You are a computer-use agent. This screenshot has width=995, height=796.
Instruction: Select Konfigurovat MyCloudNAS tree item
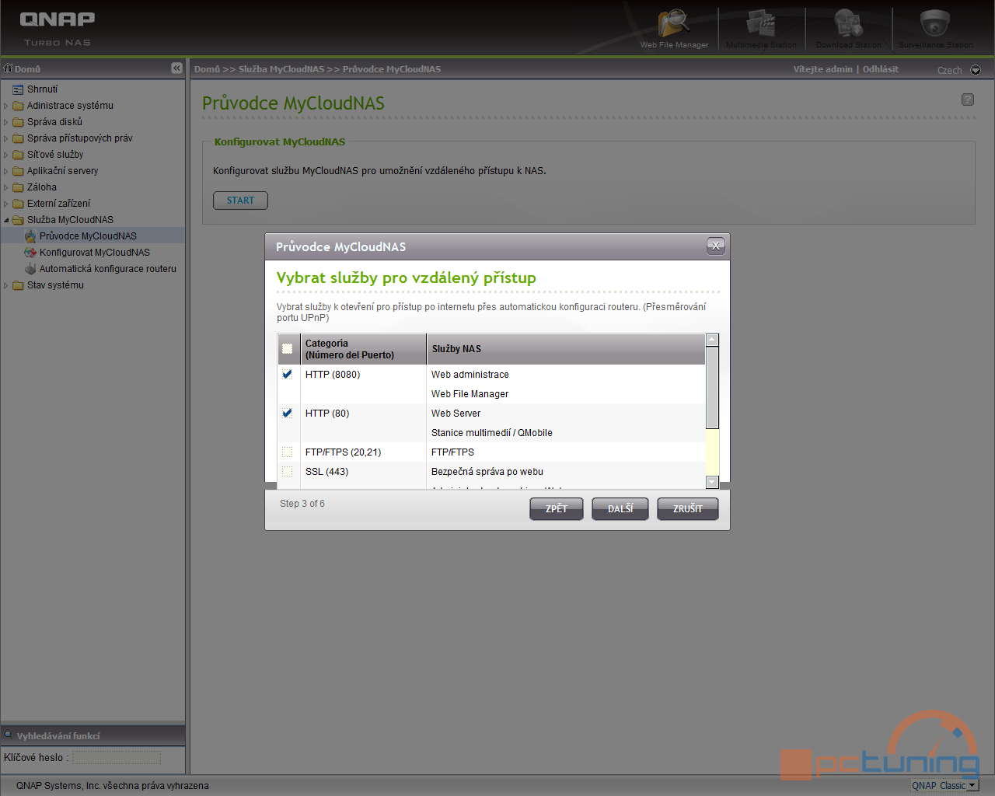click(95, 253)
